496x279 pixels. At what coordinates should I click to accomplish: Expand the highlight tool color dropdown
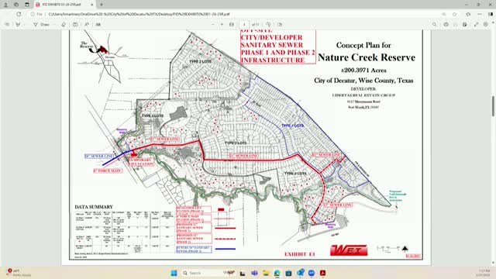[24, 24]
